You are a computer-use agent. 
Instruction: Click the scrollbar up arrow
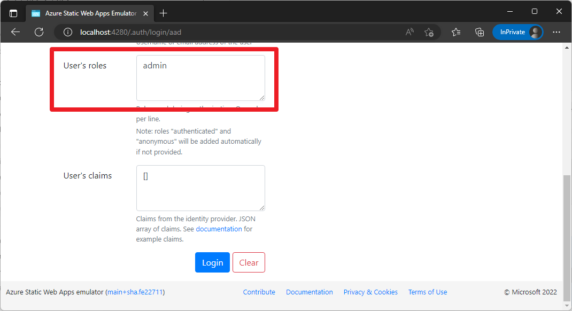567,48
